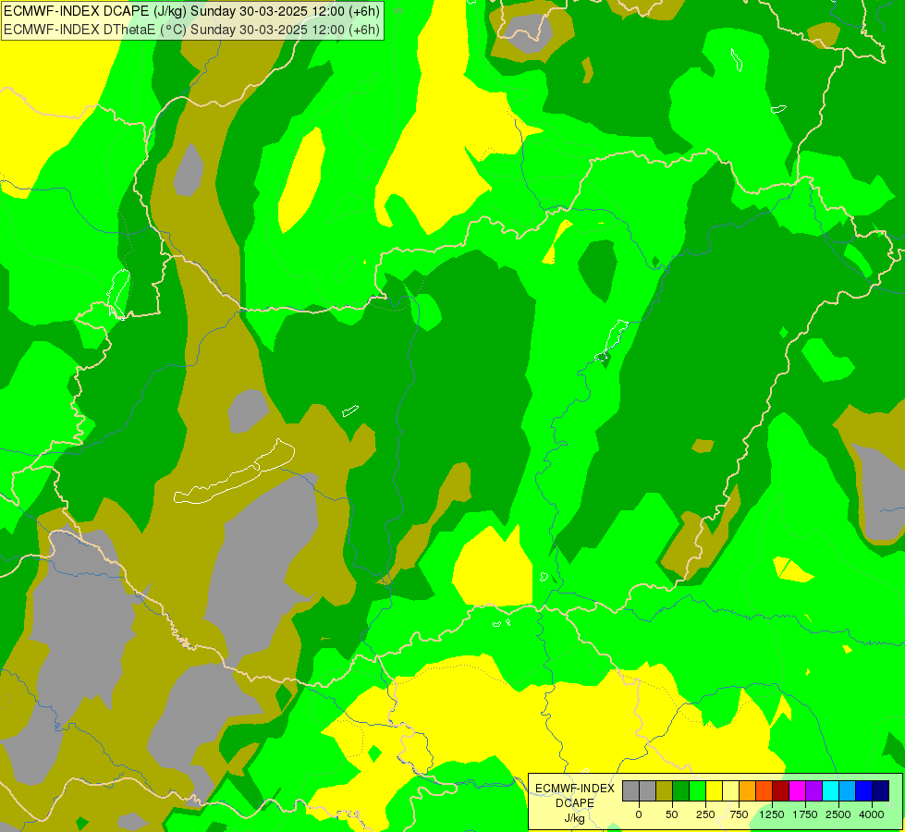Click the pure blue swatch before 4000
Image resolution: width=905 pixels, height=832 pixels.
tap(864, 791)
